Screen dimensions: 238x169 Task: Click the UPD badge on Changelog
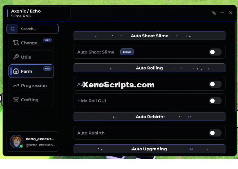pos(47,40)
